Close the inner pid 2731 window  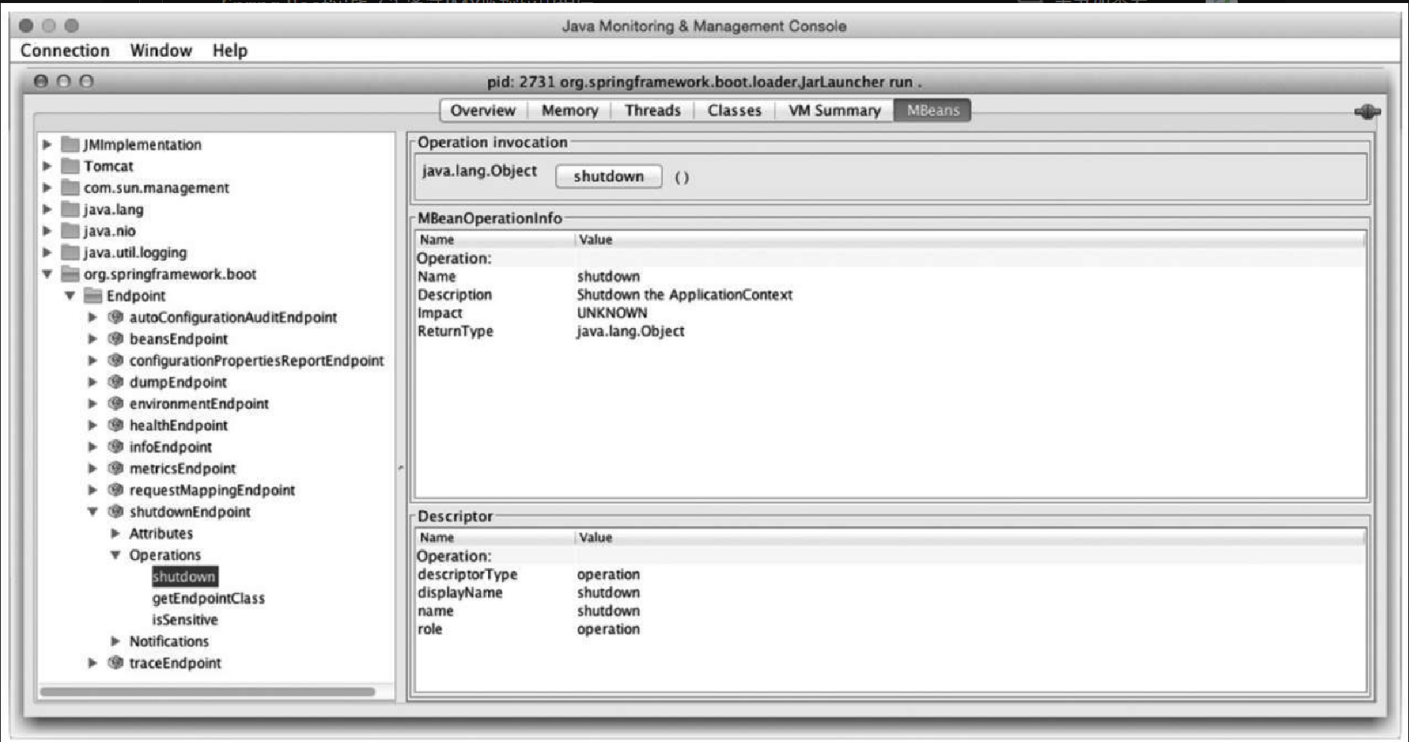click(x=41, y=81)
